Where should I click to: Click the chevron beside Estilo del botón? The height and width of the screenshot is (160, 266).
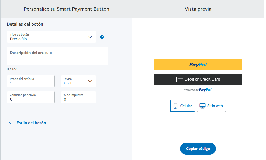click(11, 123)
